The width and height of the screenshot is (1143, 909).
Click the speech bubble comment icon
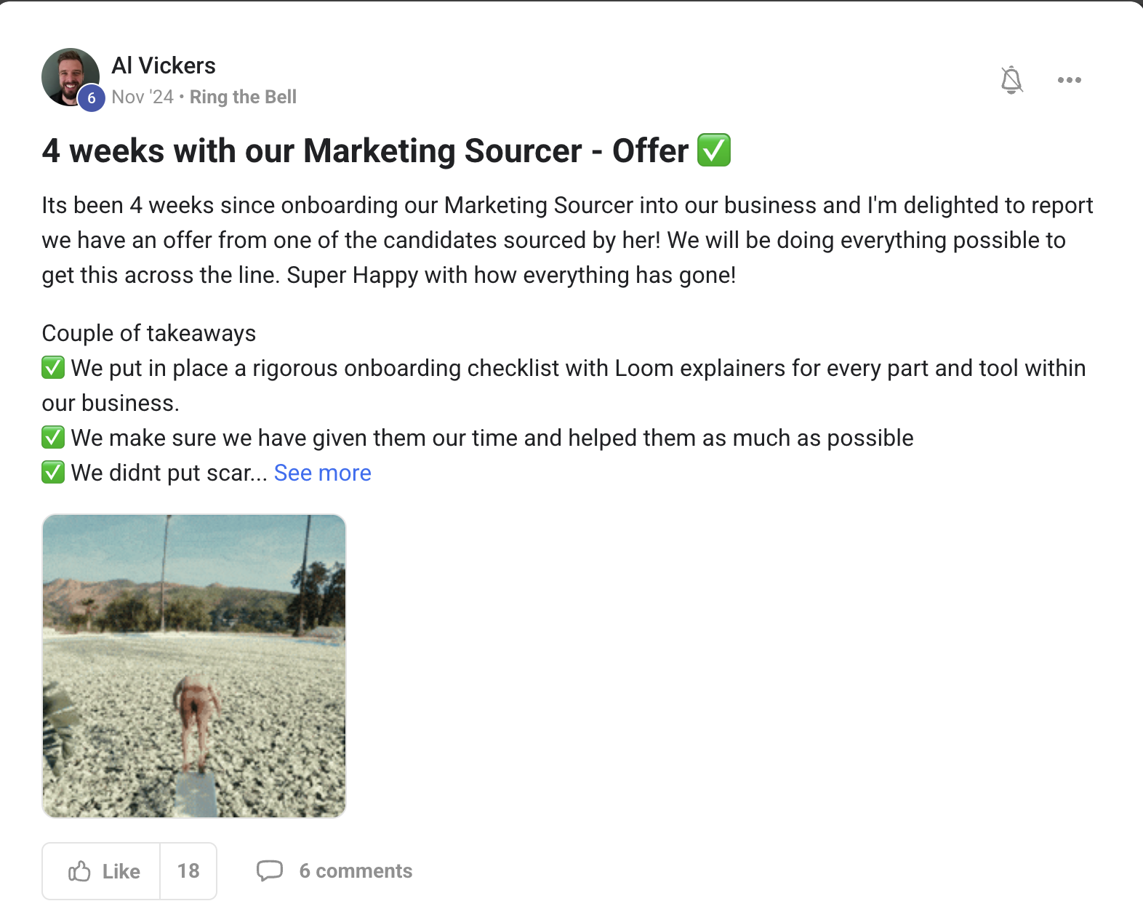(x=270, y=870)
